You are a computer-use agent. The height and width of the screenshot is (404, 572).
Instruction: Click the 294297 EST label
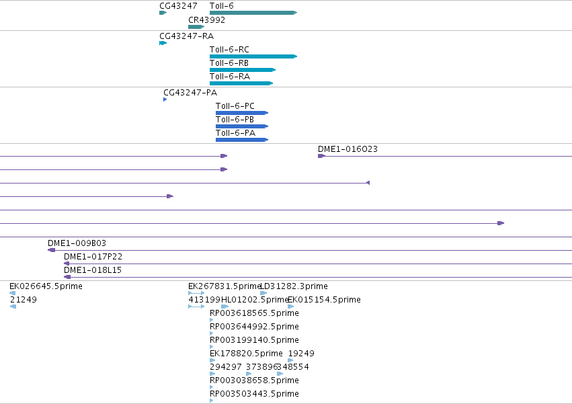(226, 367)
